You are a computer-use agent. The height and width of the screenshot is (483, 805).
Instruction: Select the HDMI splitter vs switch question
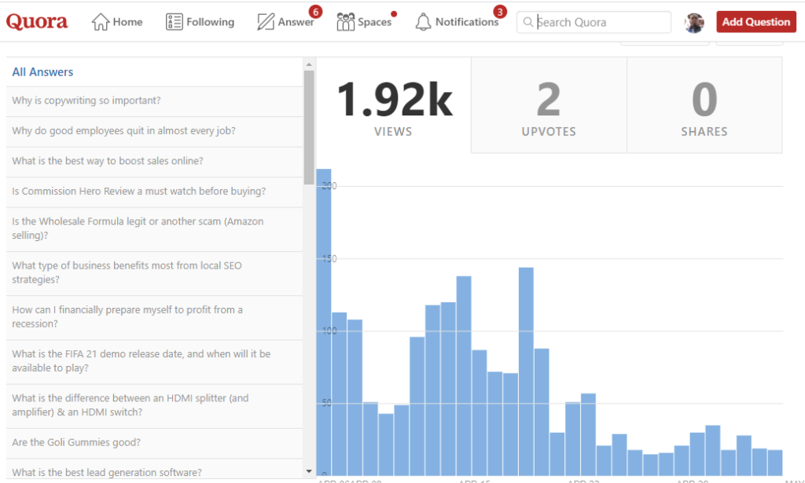coord(154,405)
